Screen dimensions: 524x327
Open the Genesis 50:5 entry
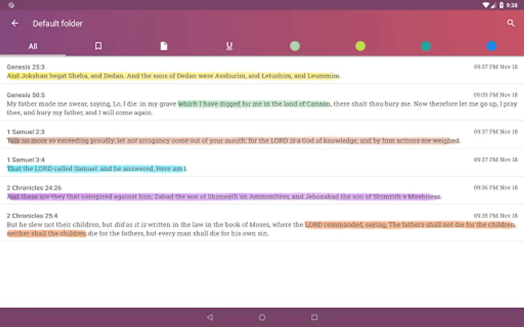click(262, 103)
